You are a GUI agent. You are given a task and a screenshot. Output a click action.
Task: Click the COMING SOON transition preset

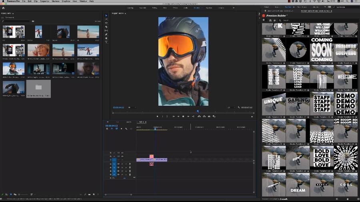322,49
